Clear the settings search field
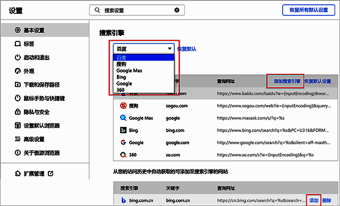 pyautogui.click(x=177, y=10)
